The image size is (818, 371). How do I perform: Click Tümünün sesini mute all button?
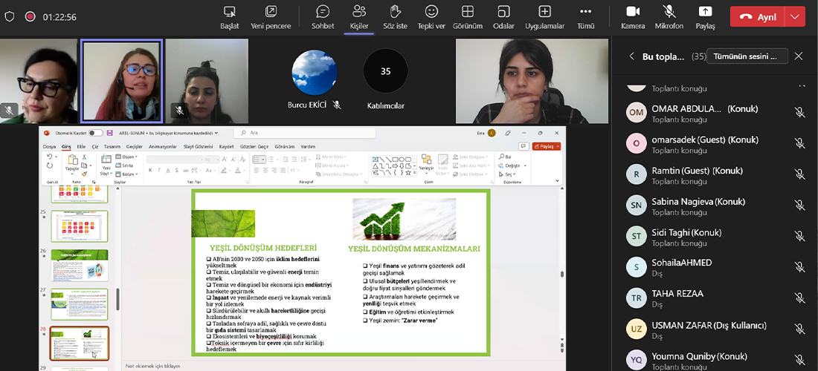(x=747, y=56)
